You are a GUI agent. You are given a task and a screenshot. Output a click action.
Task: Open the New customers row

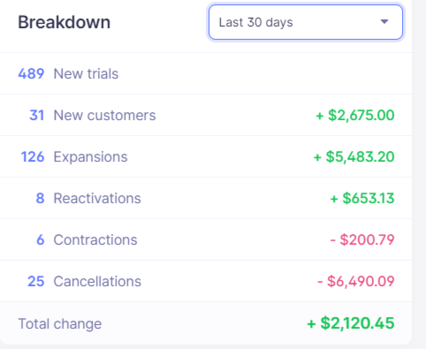(x=206, y=115)
